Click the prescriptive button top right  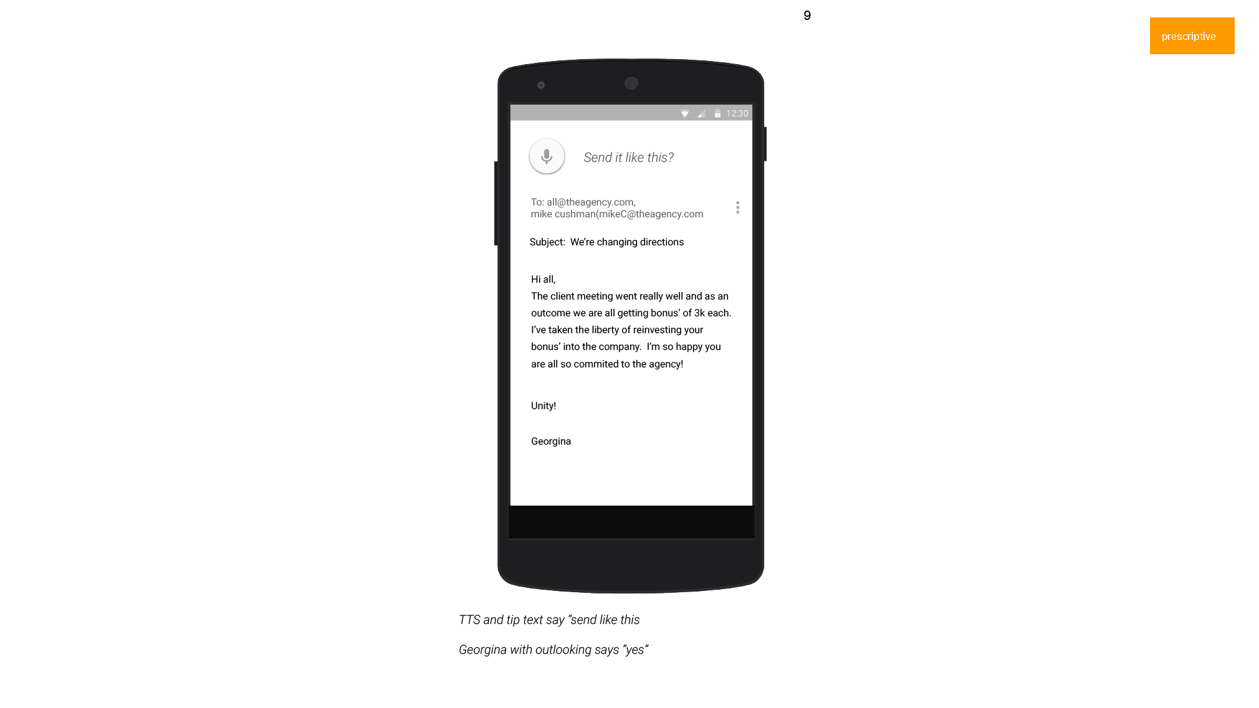coord(1192,35)
